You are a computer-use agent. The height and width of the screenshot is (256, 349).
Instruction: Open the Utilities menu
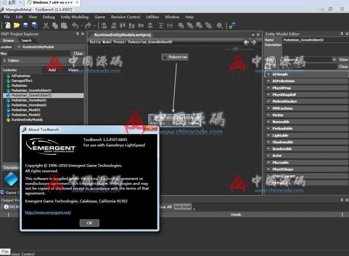152,17
